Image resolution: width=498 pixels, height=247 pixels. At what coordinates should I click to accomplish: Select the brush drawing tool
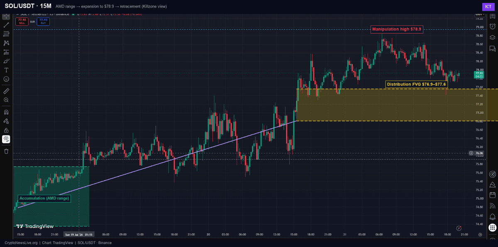tap(6, 61)
